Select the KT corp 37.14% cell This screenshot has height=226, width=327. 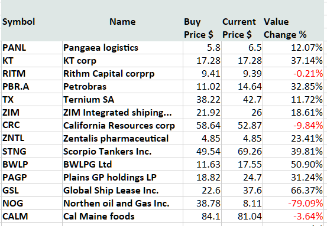click(293, 61)
